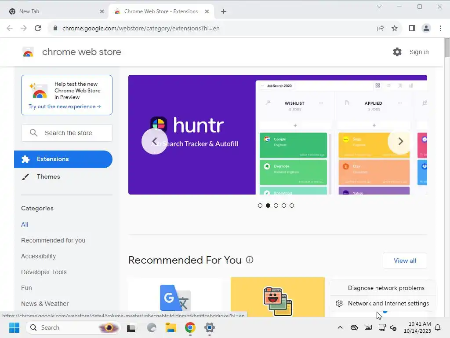The image size is (450, 338).
Task: Open Chrome three-dot menu
Action: point(440,28)
